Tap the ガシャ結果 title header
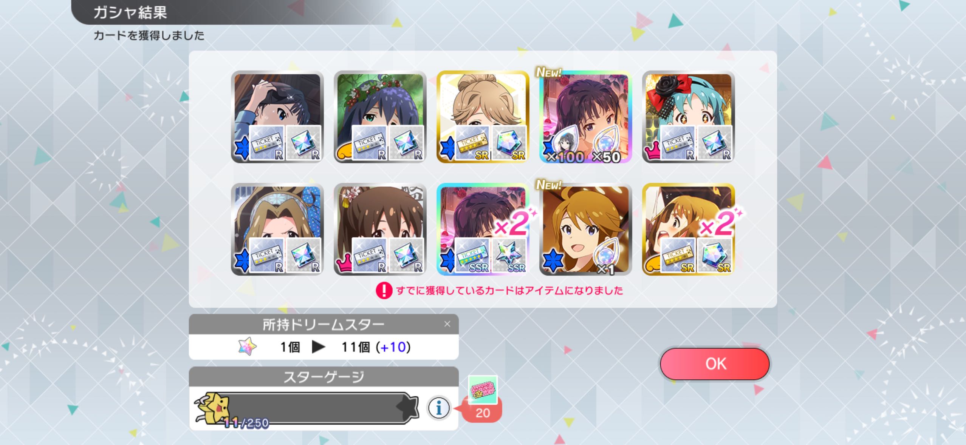Screen dimensions: 966x445 [x=130, y=12]
